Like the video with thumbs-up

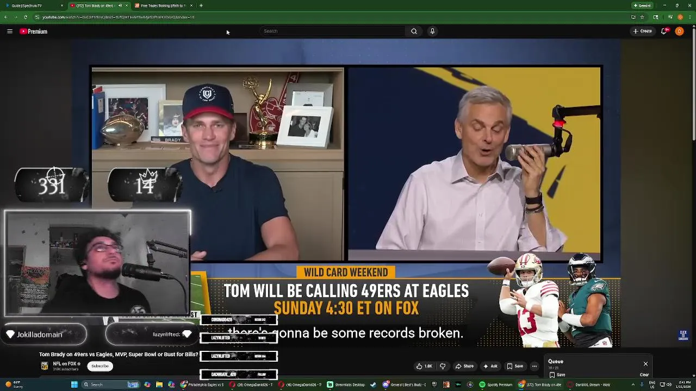point(424,366)
